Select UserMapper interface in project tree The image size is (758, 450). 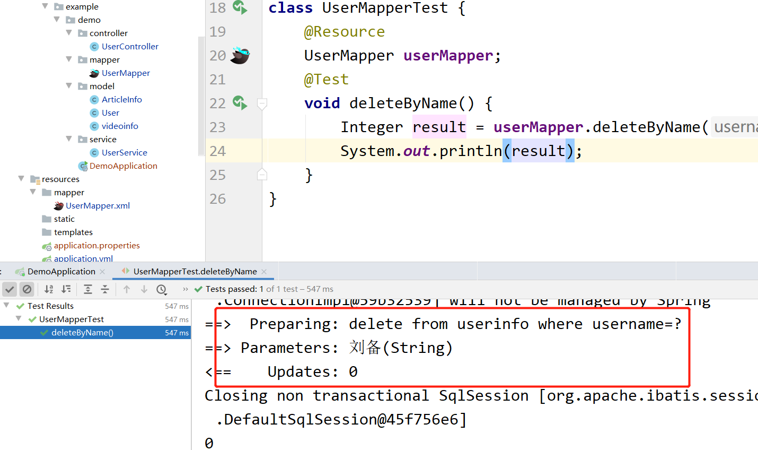coord(126,73)
